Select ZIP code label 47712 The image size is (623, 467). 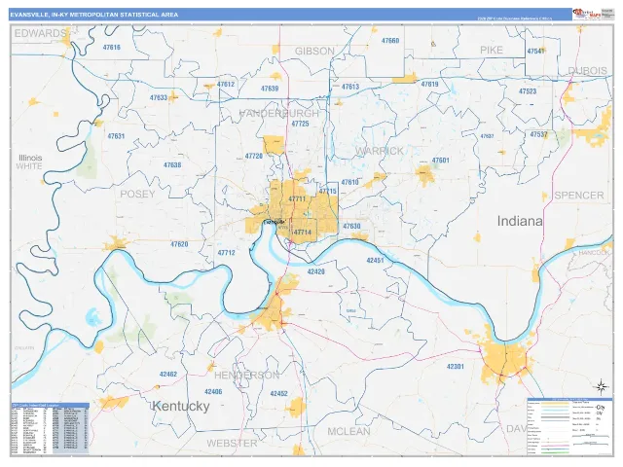(x=226, y=253)
